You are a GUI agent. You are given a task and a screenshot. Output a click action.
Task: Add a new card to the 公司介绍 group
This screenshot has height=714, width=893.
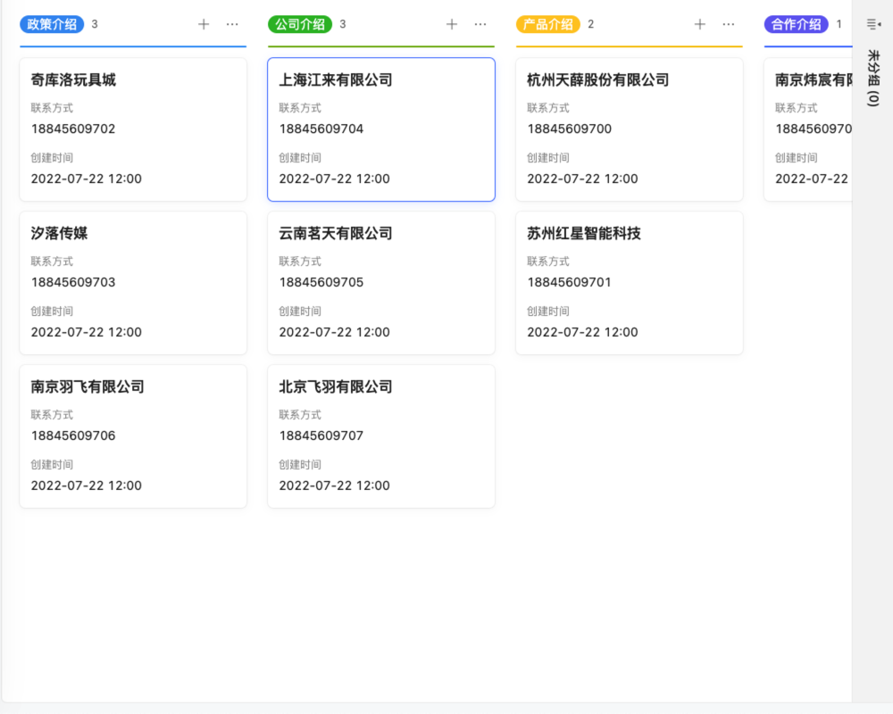coord(452,24)
